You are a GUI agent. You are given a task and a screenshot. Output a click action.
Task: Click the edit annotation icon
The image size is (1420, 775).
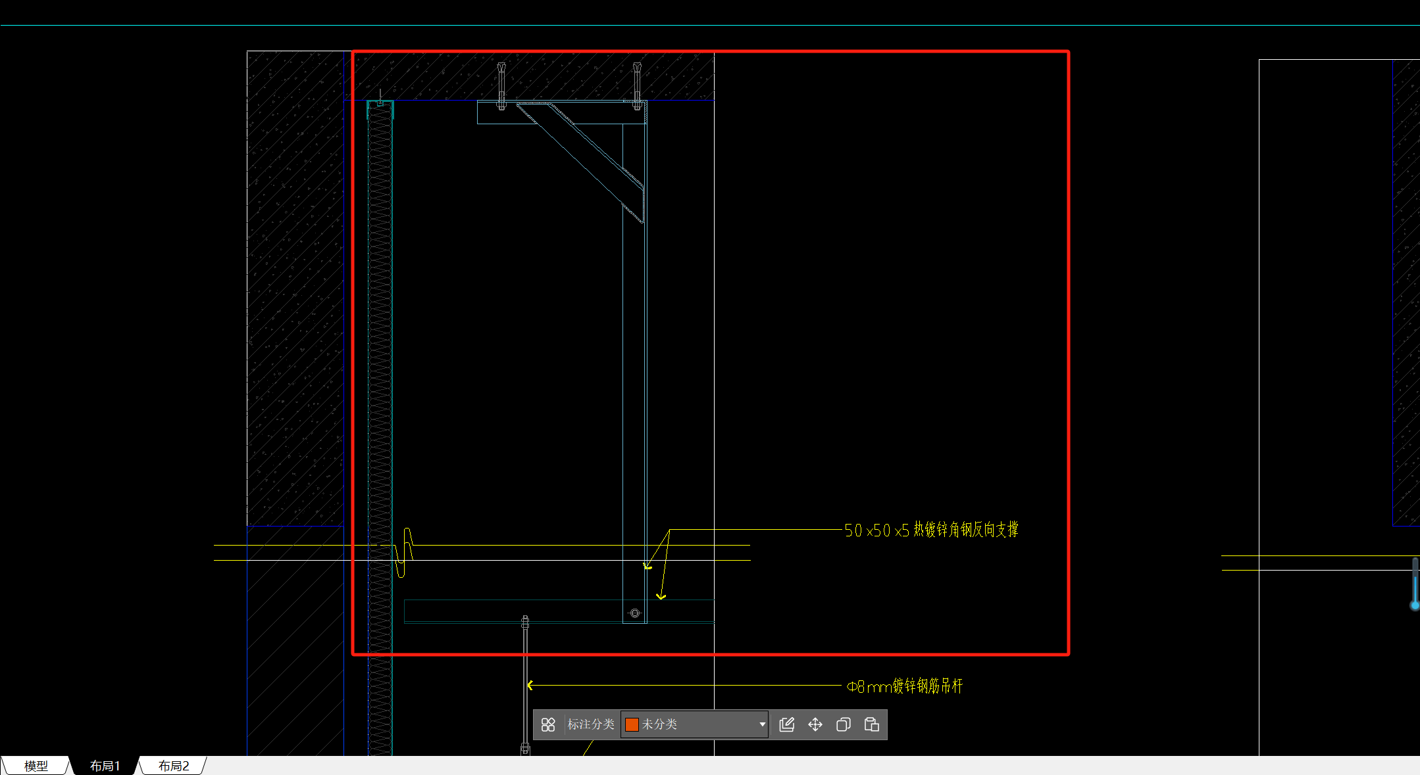pyautogui.click(x=787, y=724)
